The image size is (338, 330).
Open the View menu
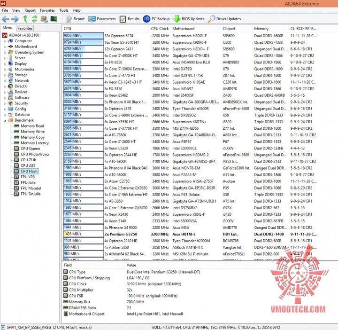pos(16,10)
